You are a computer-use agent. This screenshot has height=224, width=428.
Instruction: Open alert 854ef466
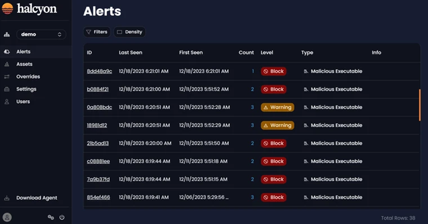pos(99,197)
